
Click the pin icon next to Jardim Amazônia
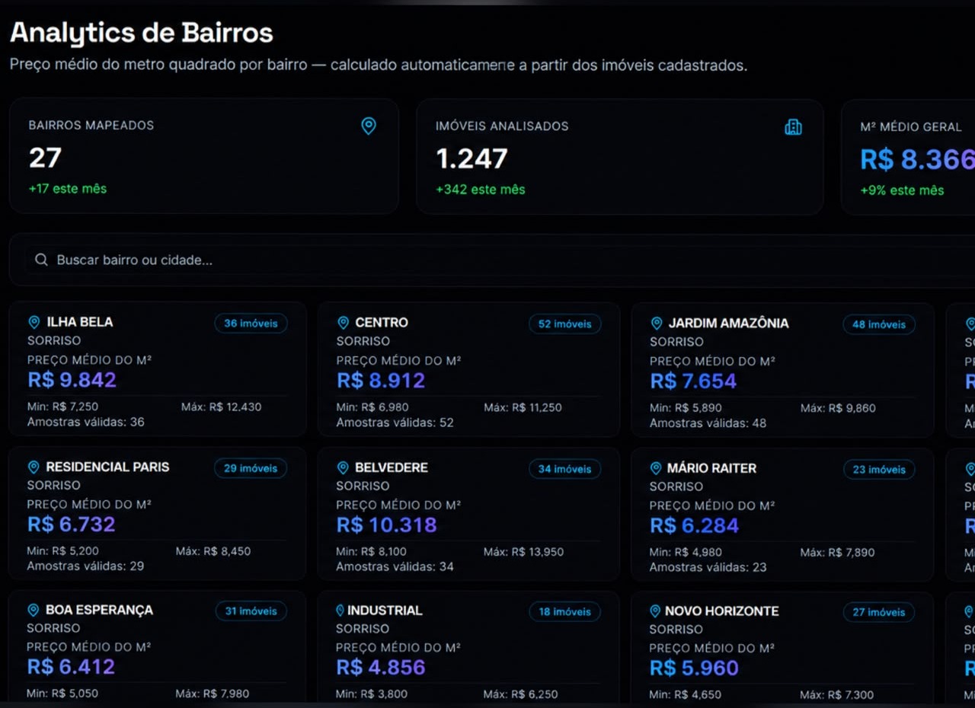(657, 324)
